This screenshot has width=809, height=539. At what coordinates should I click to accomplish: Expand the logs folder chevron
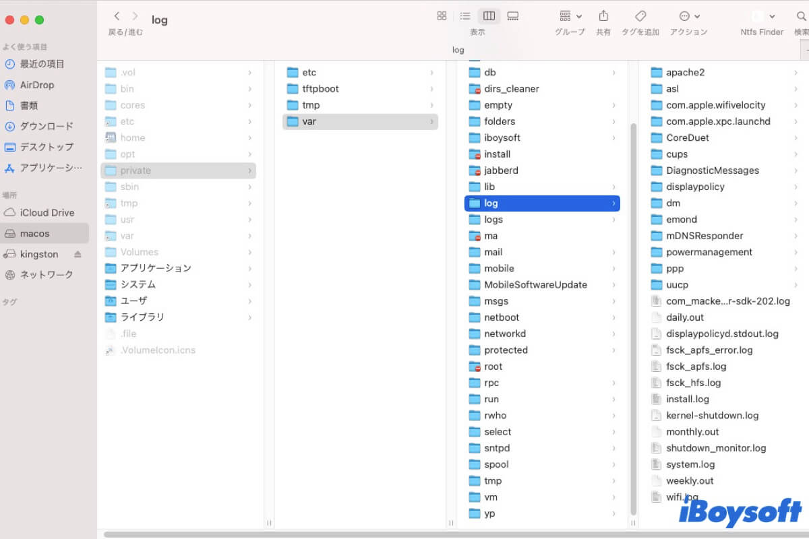pyautogui.click(x=613, y=220)
